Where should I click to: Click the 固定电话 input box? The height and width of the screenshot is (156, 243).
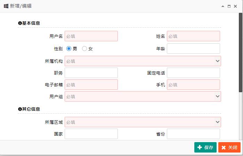[x=193, y=73]
